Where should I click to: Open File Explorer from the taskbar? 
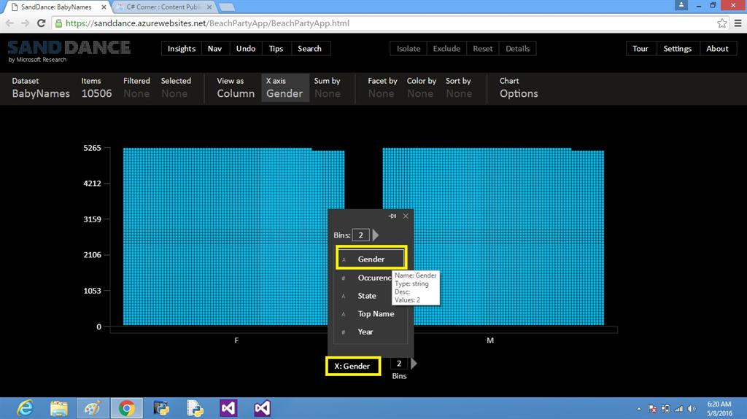pos(59,408)
